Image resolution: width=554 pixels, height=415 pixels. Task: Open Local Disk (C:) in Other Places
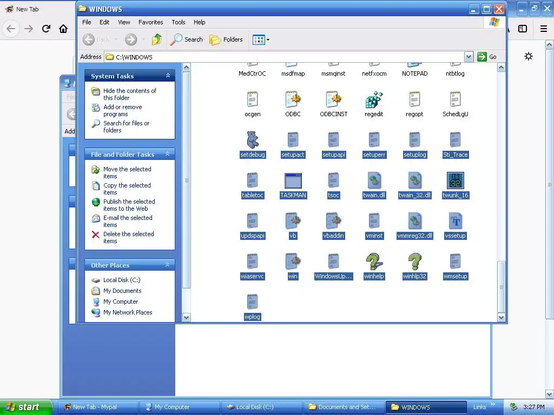click(x=122, y=280)
